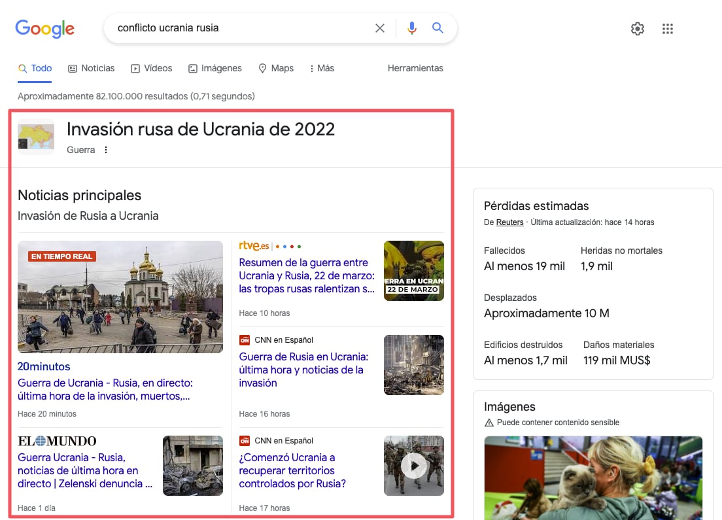The image size is (722, 520).
Task: Switch to Vídeos tab
Action: pyautogui.click(x=152, y=68)
